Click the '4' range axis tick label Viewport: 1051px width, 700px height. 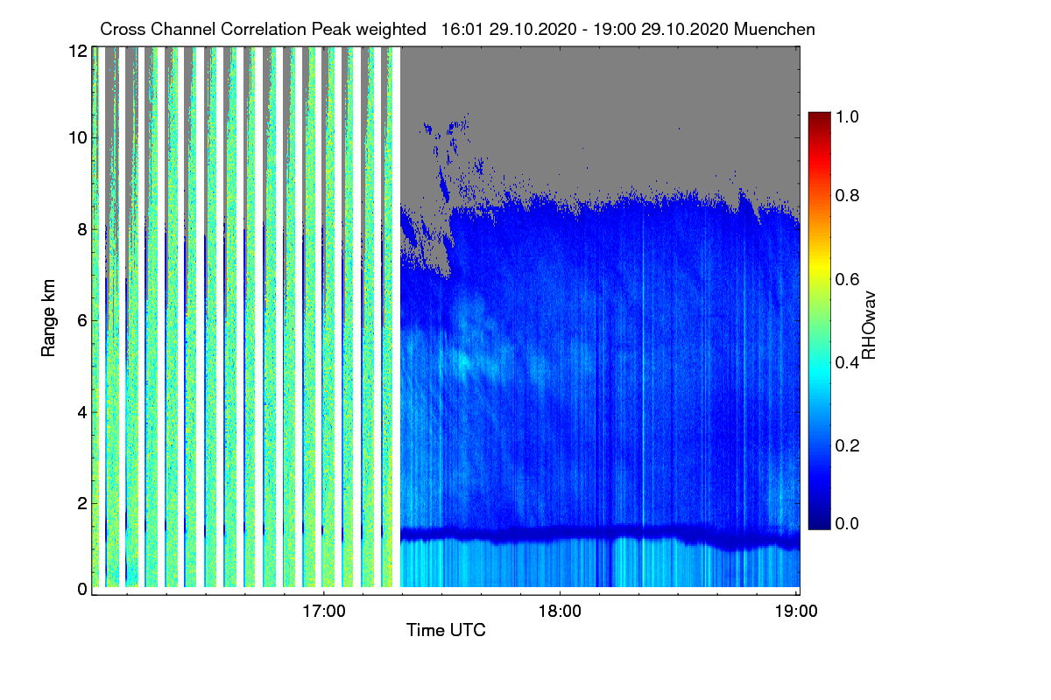[x=82, y=411]
